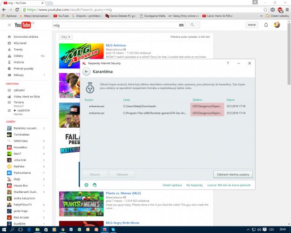Click YouTube page vertical scrollbar
The height and width of the screenshot is (233, 291).
point(289,54)
